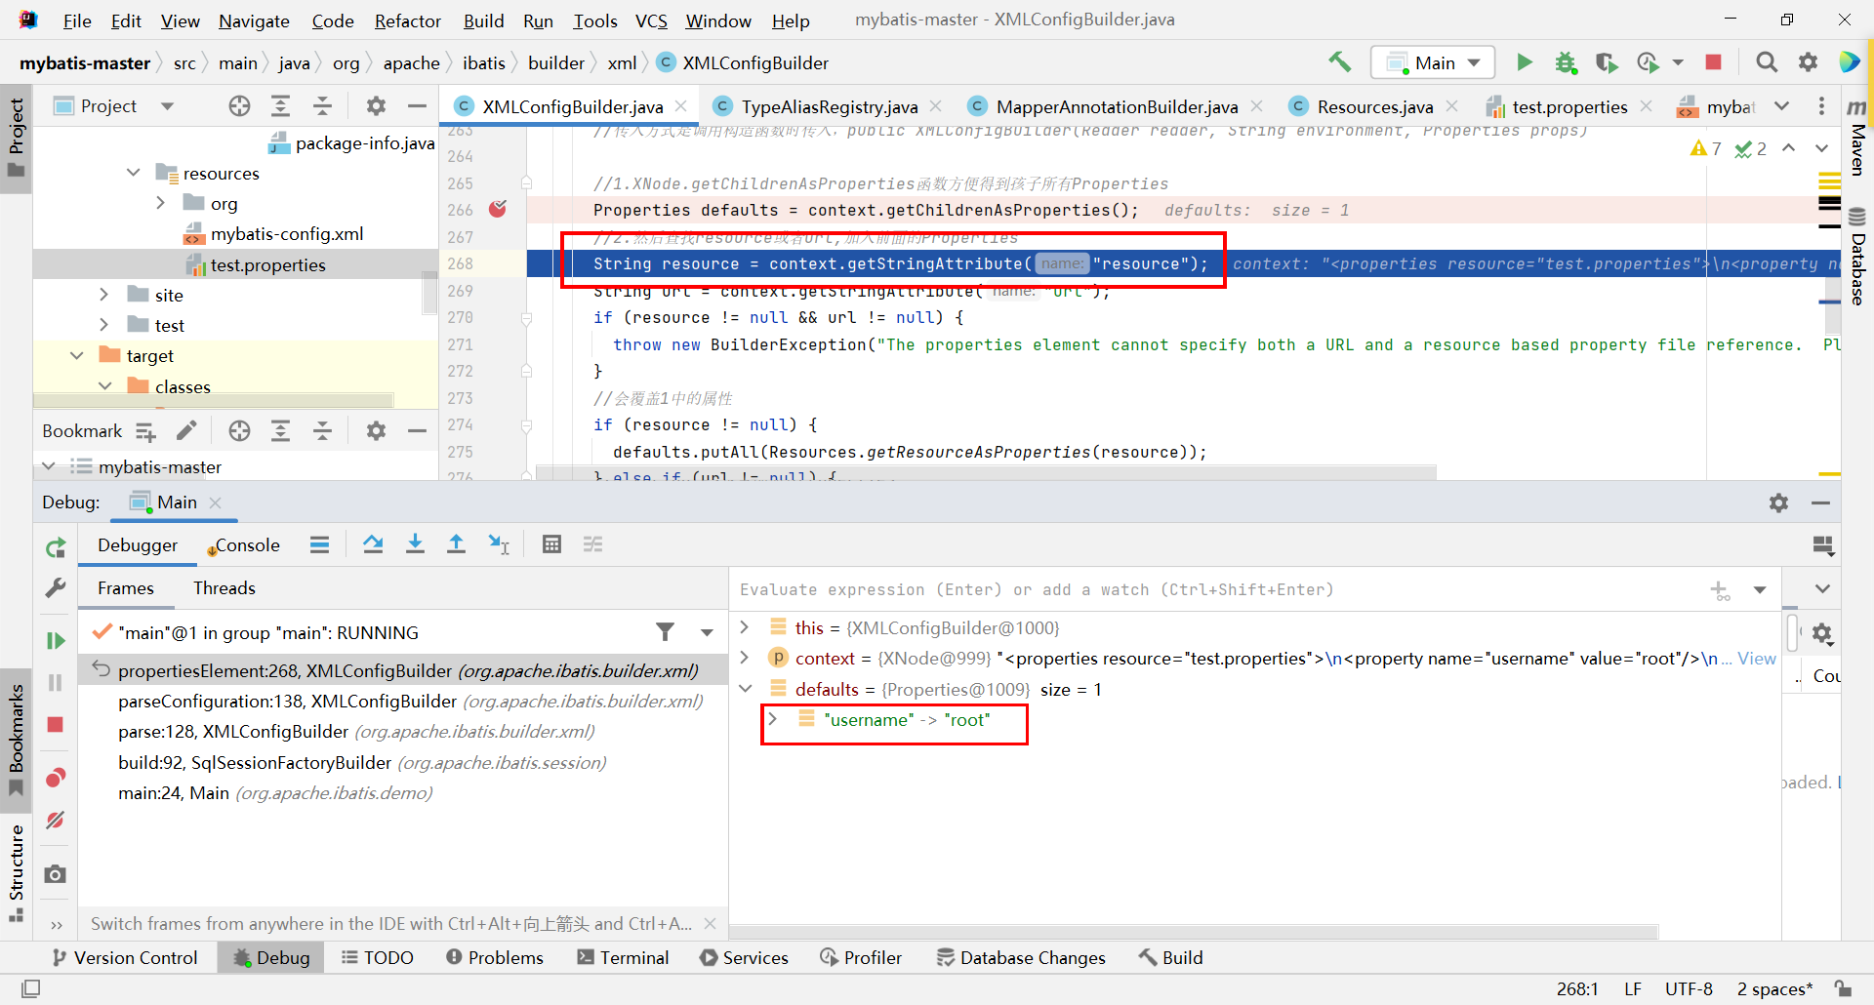This screenshot has width=1874, height=1005.
Task: Collapse the resources folder in the tree
Action: click(133, 173)
